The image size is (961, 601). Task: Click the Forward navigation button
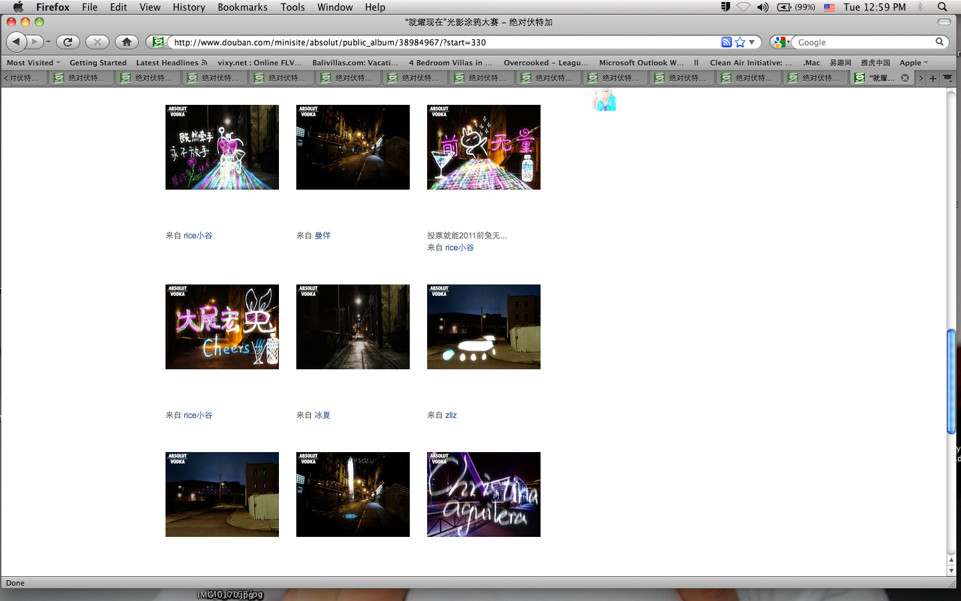(x=35, y=42)
